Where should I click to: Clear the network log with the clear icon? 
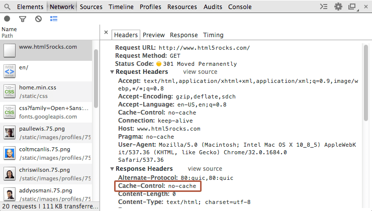click(x=38, y=19)
